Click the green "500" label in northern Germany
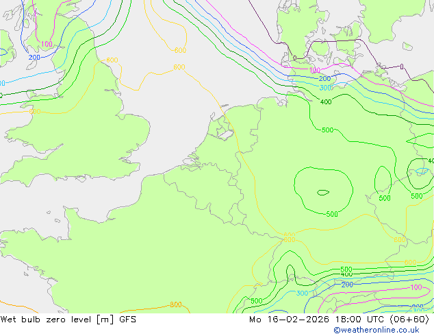 (x=327, y=130)
